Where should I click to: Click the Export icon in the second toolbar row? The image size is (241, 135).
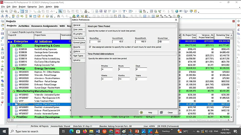(7, 16)
